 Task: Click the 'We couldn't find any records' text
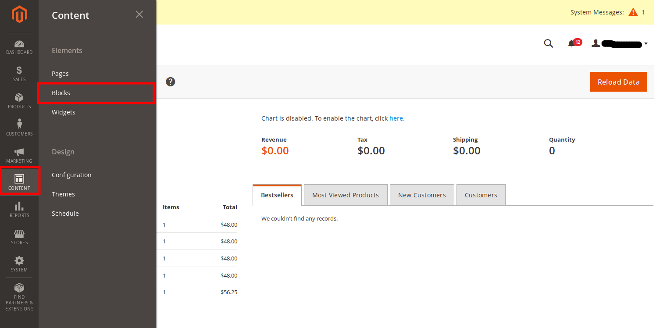coord(300,218)
